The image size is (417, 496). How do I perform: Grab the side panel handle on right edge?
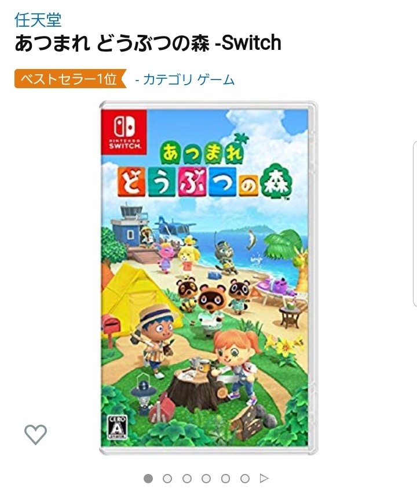coord(415,224)
